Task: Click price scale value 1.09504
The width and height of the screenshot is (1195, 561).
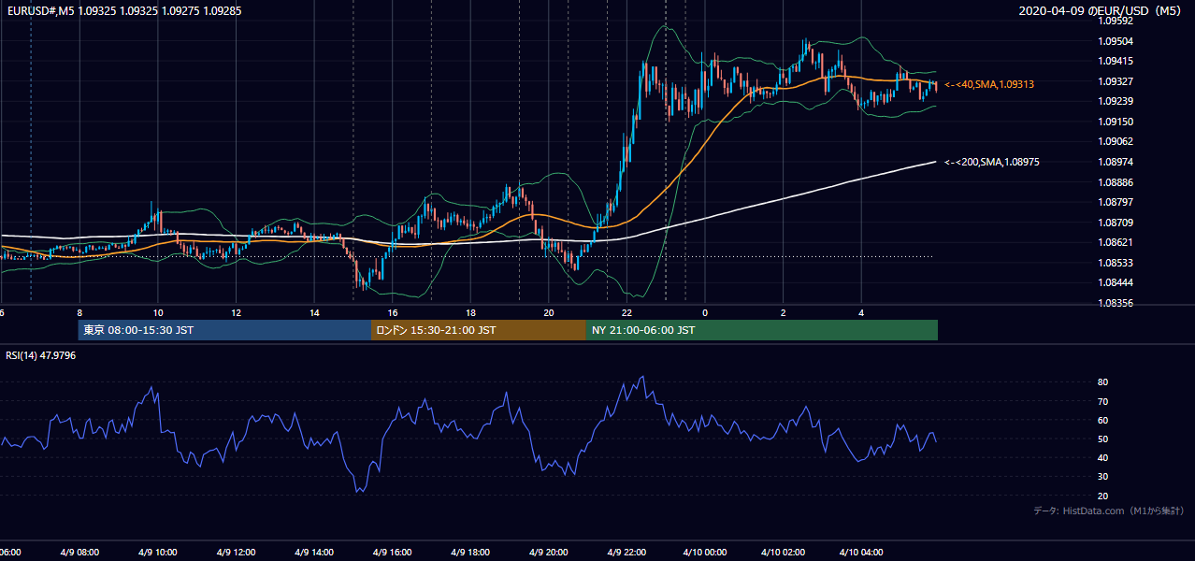Action: pyautogui.click(x=1117, y=41)
